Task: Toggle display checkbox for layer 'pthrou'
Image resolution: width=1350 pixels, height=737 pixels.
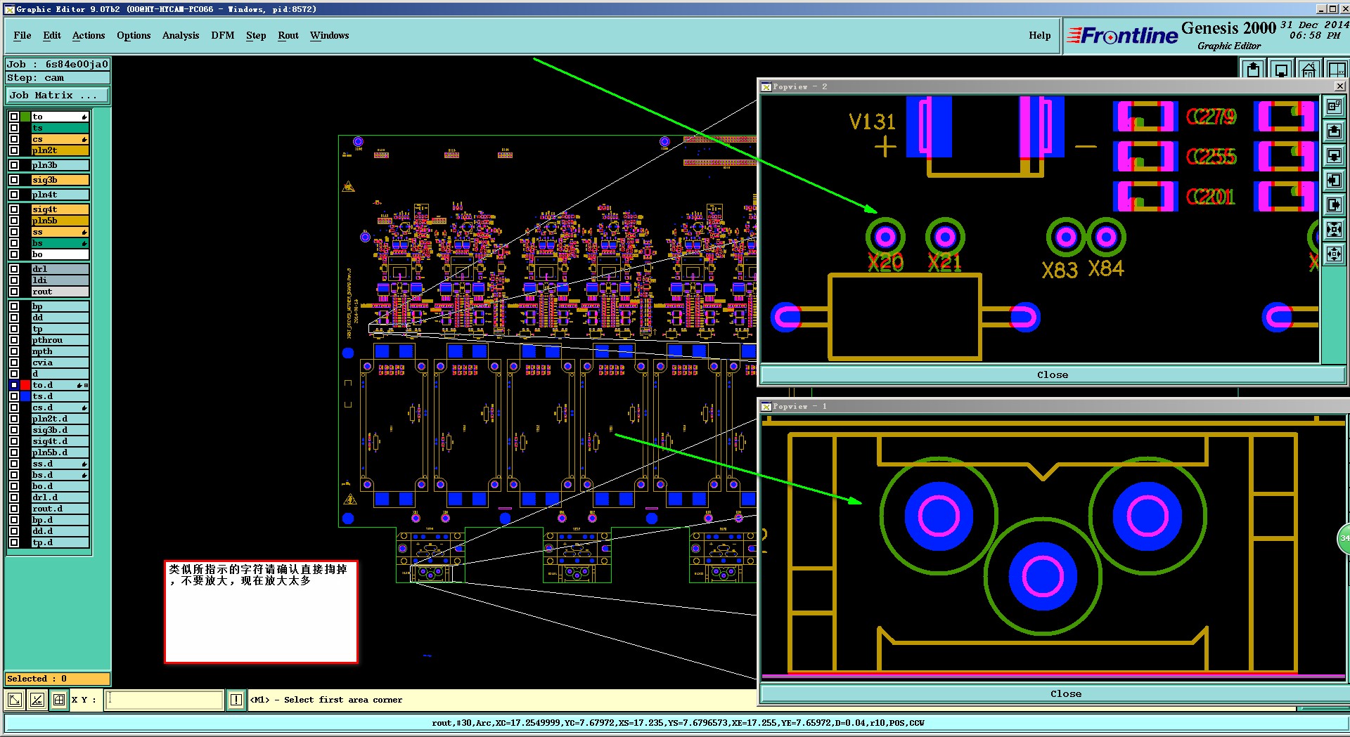Action: coord(14,340)
